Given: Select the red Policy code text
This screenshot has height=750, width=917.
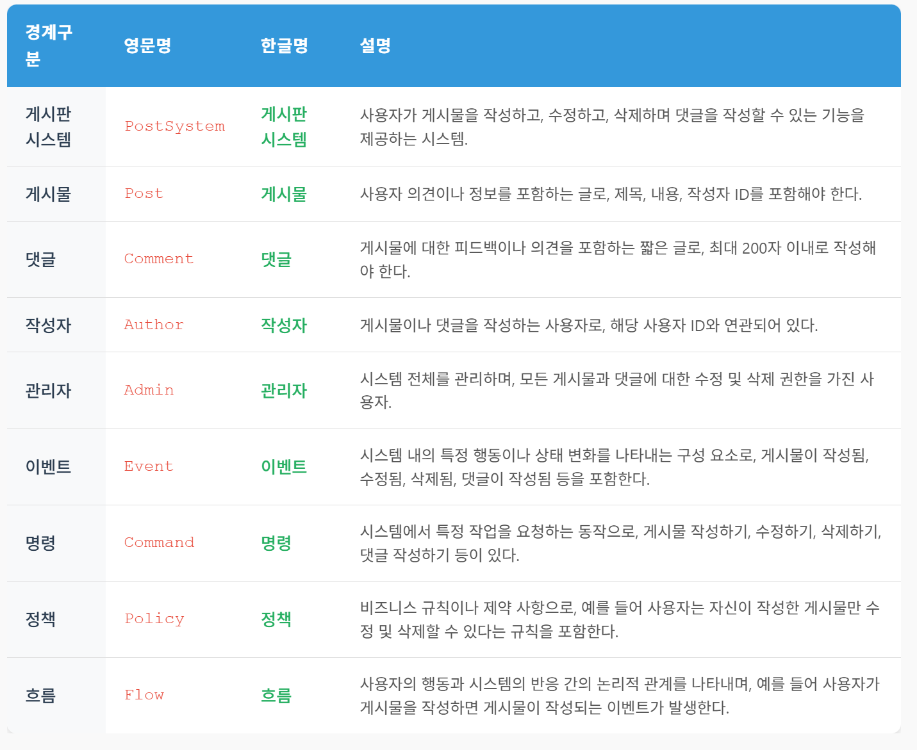Looking at the screenshot, I should pyautogui.click(x=154, y=619).
